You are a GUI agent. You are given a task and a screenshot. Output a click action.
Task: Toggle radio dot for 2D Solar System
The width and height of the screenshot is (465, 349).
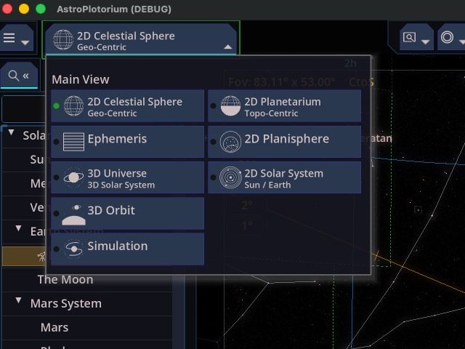point(213,177)
